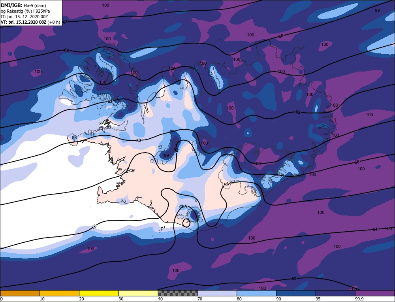The height and width of the screenshot is (302, 395).
Task: Click the dark orange 0–10 legend swatch
Action: [20, 293]
